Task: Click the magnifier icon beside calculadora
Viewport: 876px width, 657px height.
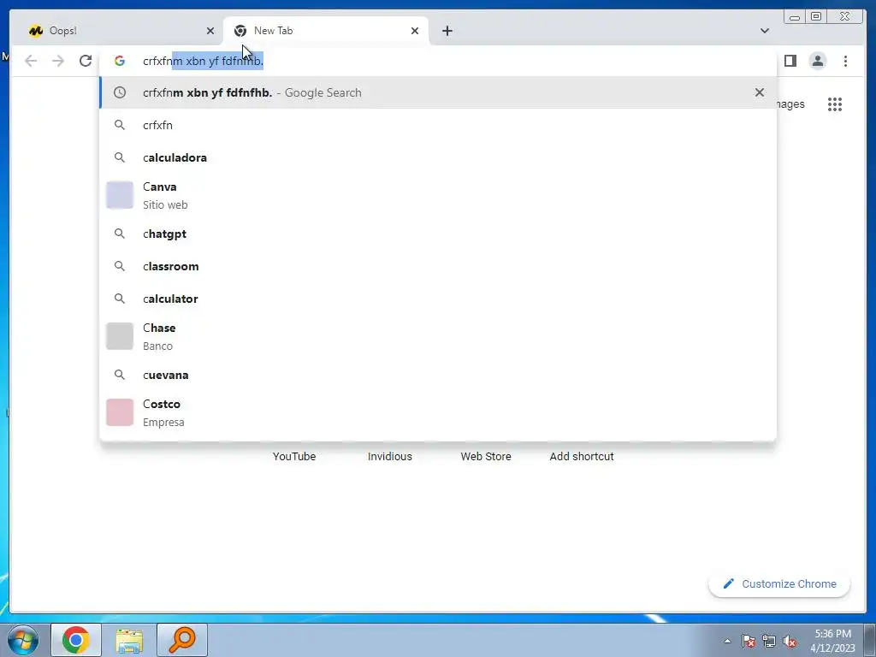Action: click(x=120, y=157)
